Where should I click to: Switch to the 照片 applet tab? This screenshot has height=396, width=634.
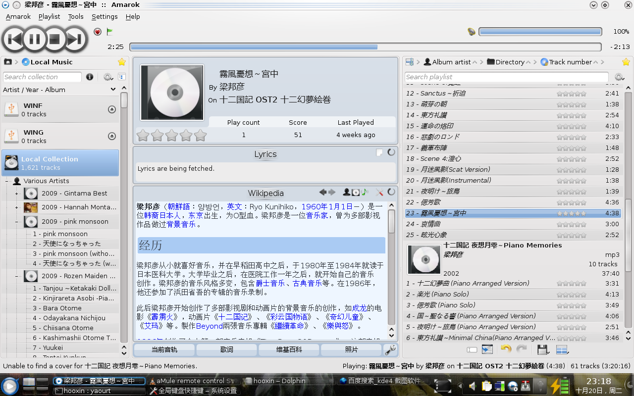[x=352, y=349]
